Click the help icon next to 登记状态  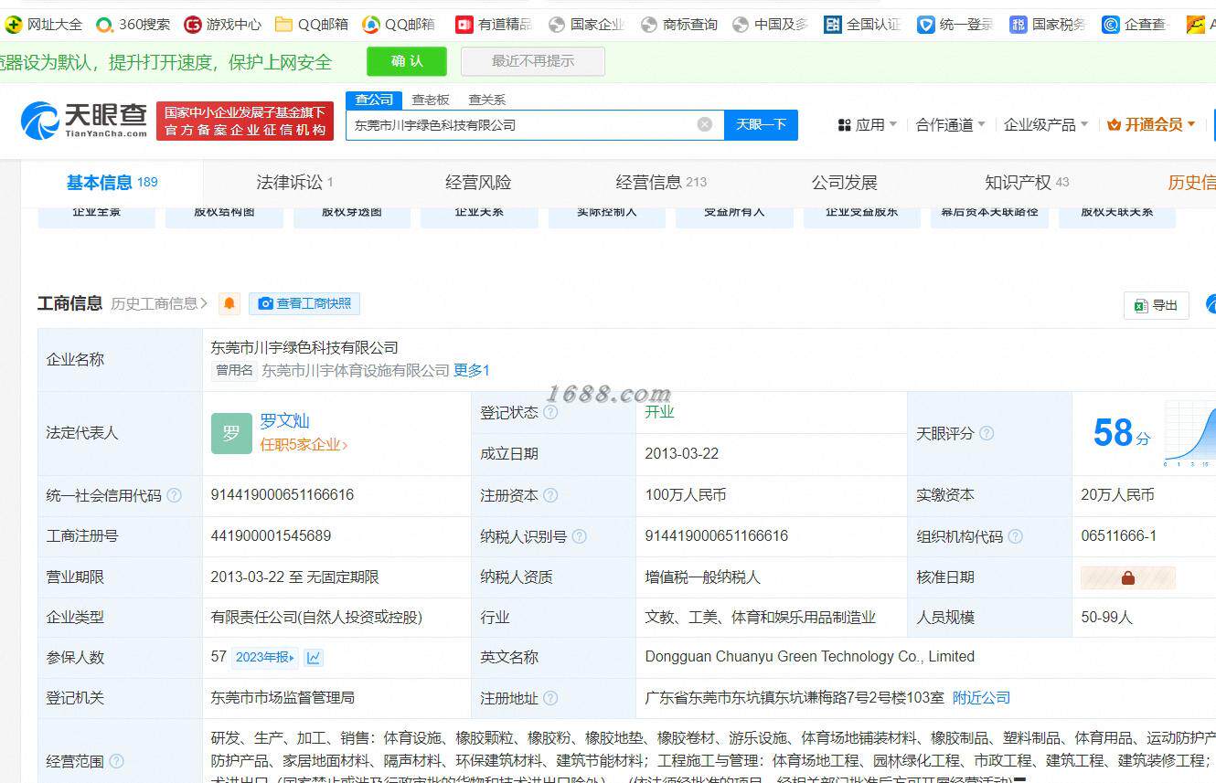[x=550, y=412]
